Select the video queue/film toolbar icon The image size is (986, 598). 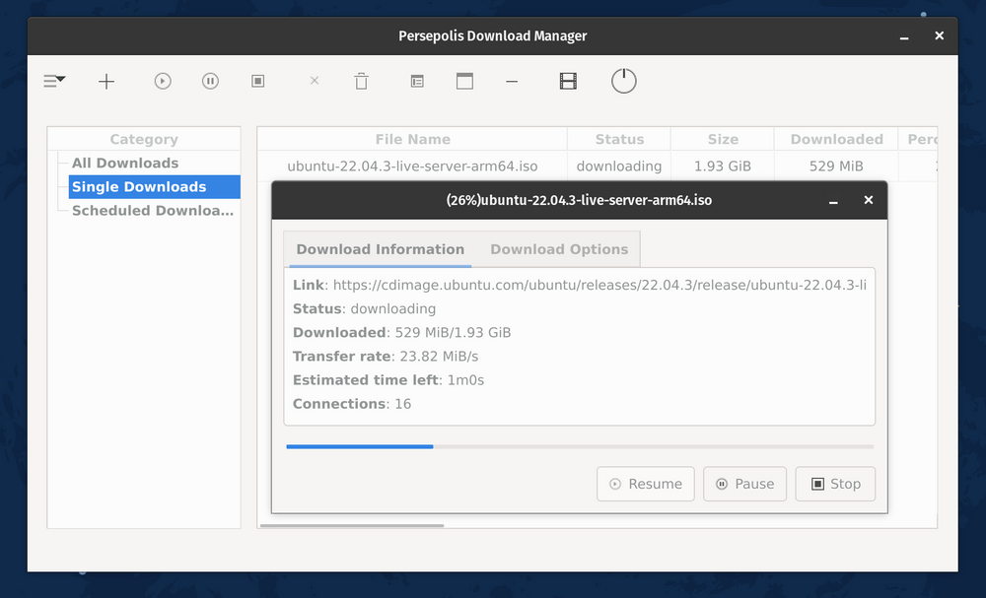[x=568, y=81]
